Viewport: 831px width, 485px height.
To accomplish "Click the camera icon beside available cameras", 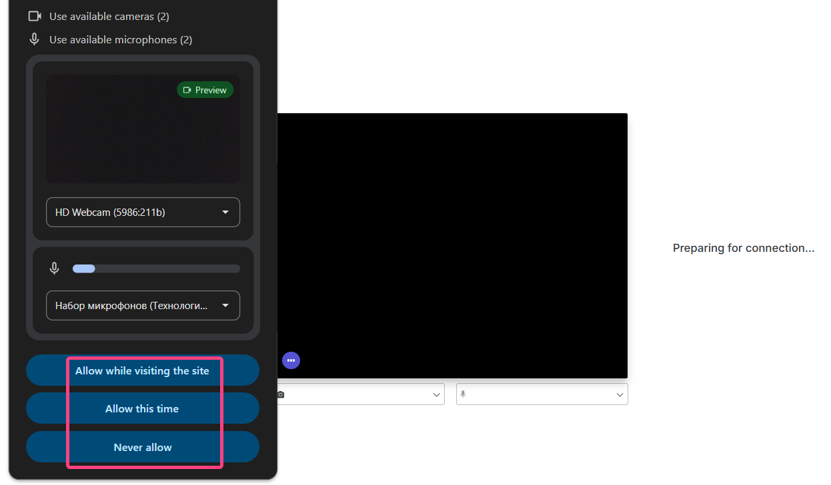I will point(35,16).
